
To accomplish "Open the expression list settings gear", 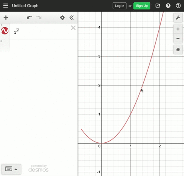I will pos(62,18).
